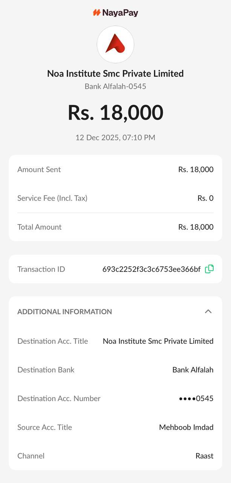
Task: Tap the red Bank Alfalah logo avatar
Action: coord(115,45)
